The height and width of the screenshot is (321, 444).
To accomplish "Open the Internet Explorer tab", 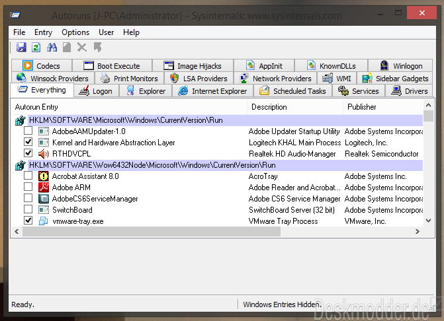I will click(212, 91).
